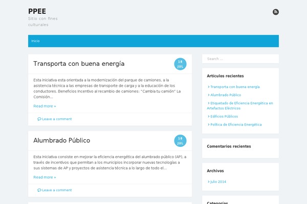Click the Comentarios recientes heading
The image size is (307, 204).
pyautogui.click(x=229, y=146)
